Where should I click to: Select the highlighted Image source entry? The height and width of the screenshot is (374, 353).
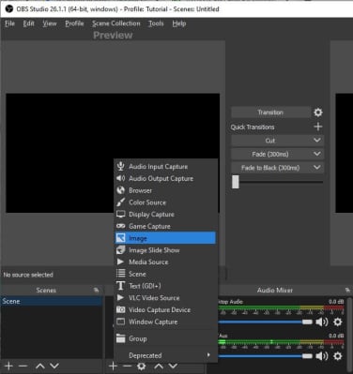[165, 238]
